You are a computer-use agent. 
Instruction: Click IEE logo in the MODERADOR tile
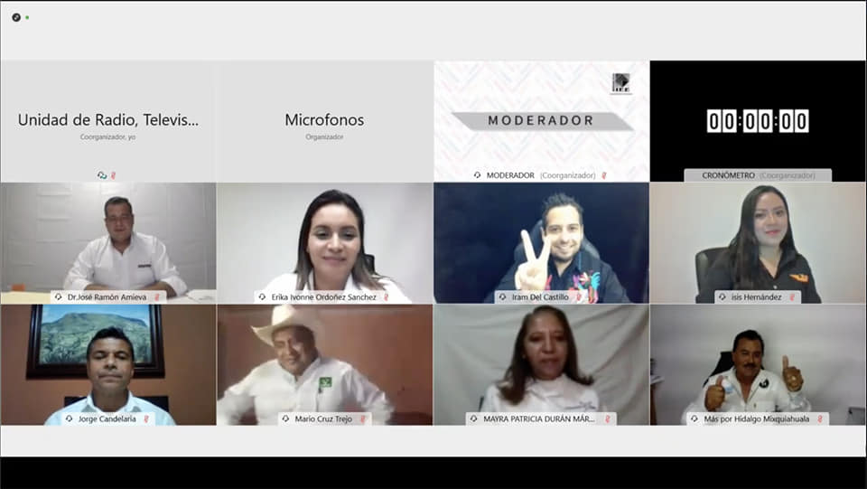point(621,83)
